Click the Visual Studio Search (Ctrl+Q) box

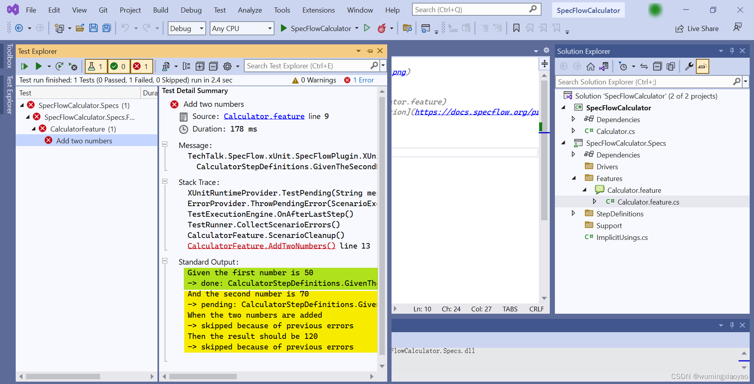coord(476,9)
